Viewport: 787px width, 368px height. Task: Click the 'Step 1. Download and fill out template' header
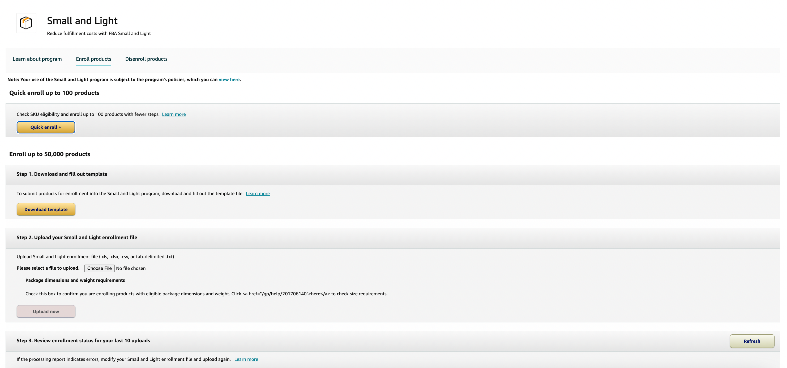[x=62, y=174]
